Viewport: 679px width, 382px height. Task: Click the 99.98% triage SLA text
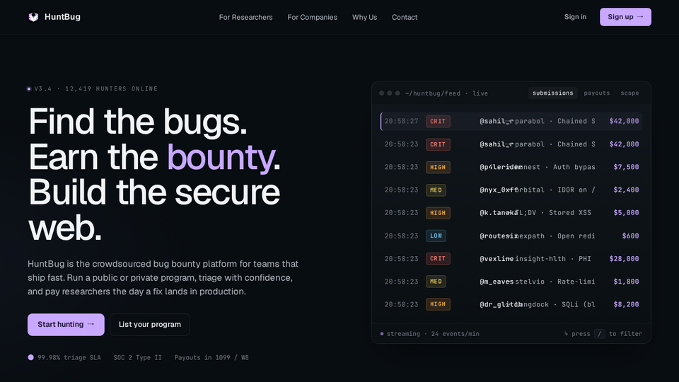coord(69,358)
